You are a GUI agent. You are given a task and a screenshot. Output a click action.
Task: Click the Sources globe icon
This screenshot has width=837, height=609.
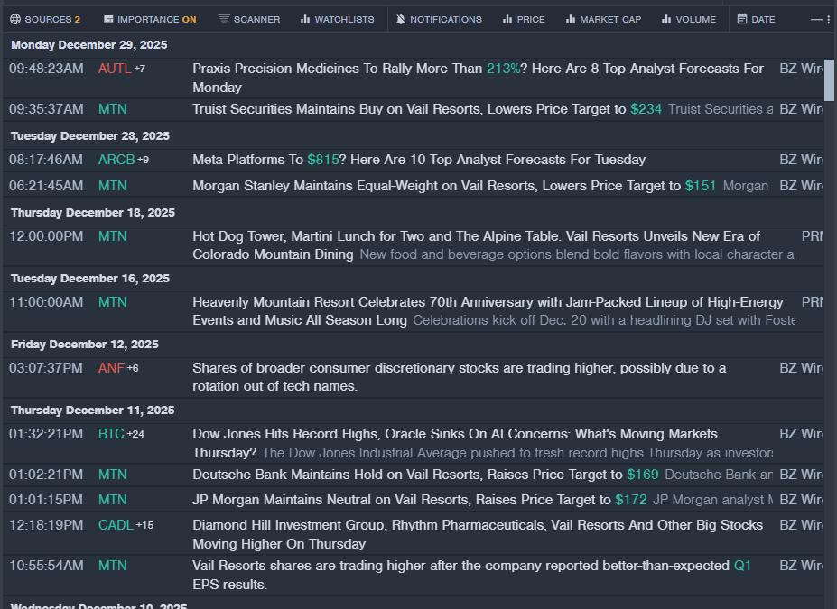tap(14, 19)
